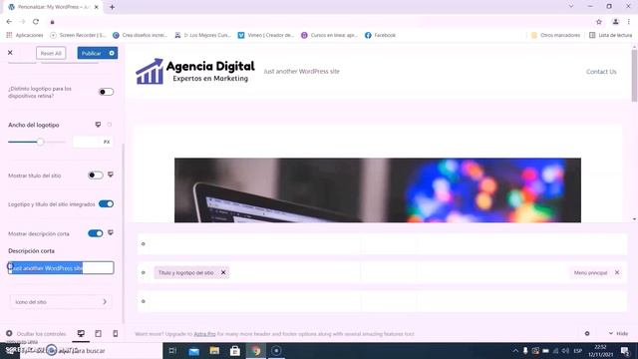The width and height of the screenshot is (638, 359).
Task: Open Microsoft Store on taskbar
Action: [x=235, y=350]
